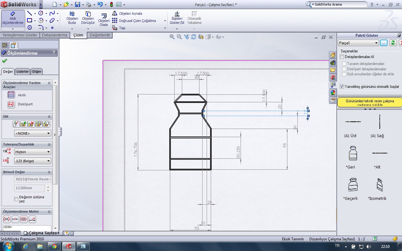Click the New document icon
402x251 pixels.
tap(55, 4)
